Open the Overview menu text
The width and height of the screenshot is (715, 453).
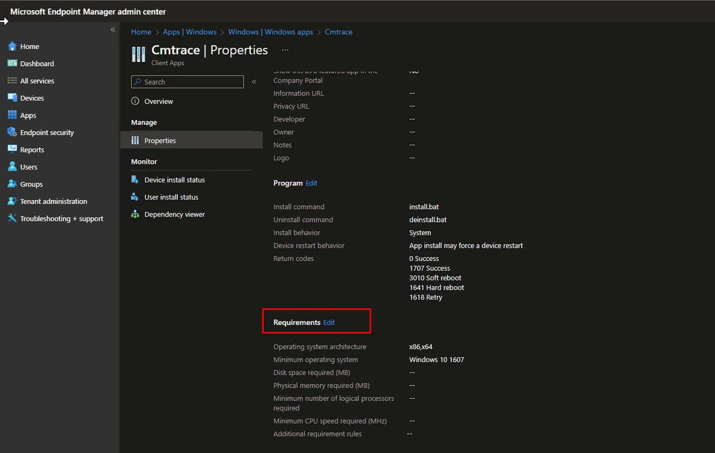(x=159, y=101)
